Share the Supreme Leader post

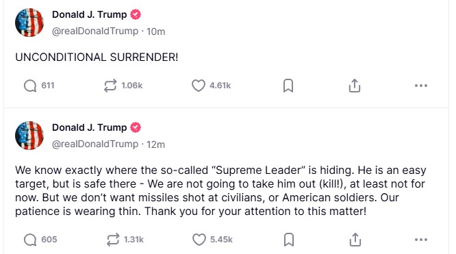click(355, 240)
